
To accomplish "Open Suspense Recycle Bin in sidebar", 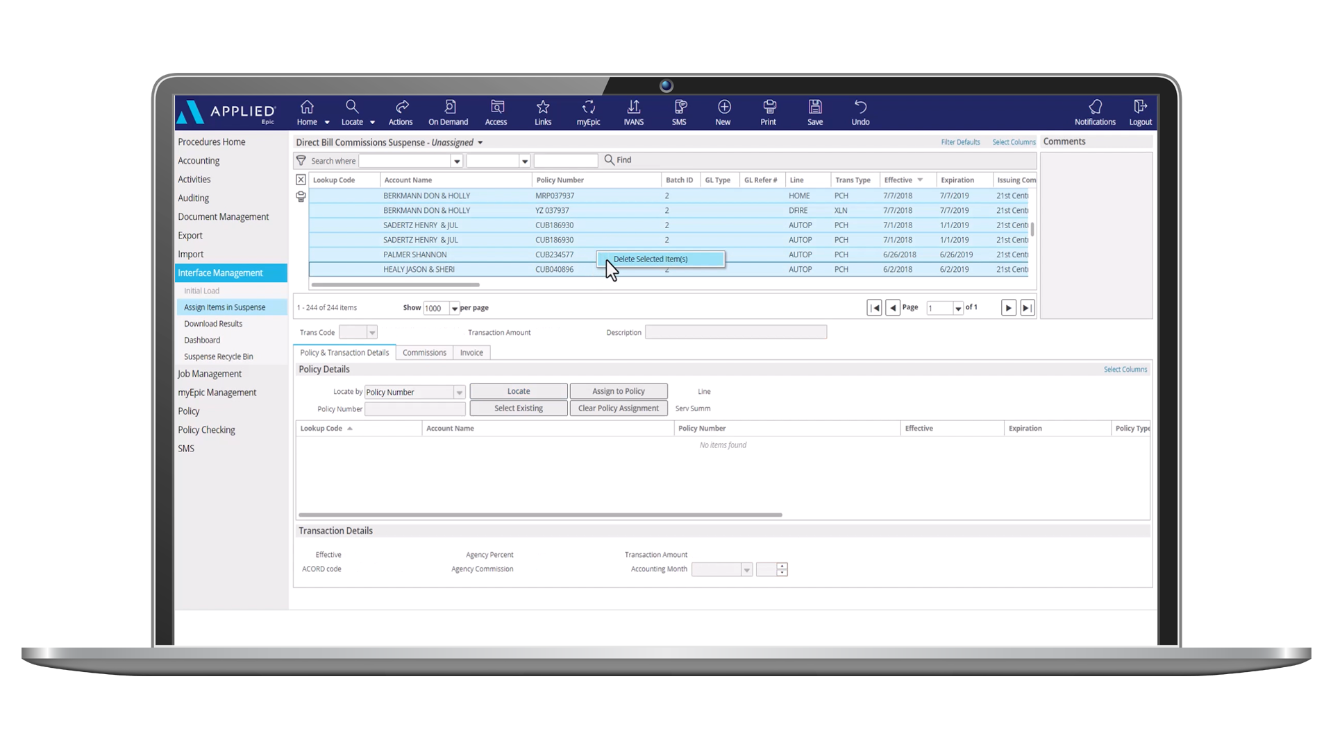I will [x=219, y=357].
